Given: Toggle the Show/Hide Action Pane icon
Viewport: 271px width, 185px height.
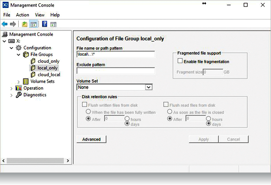Looking at the screenshot, I should tap(53, 24).
